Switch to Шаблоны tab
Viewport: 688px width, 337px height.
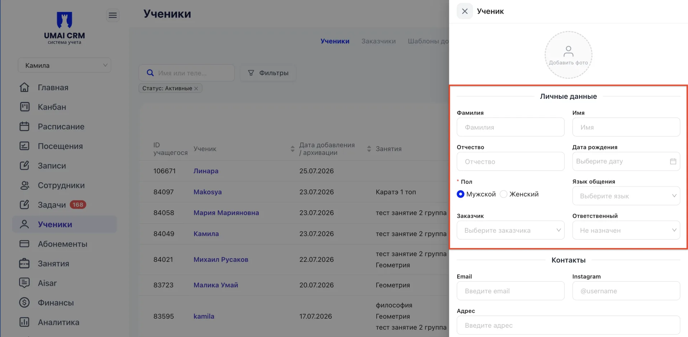428,41
